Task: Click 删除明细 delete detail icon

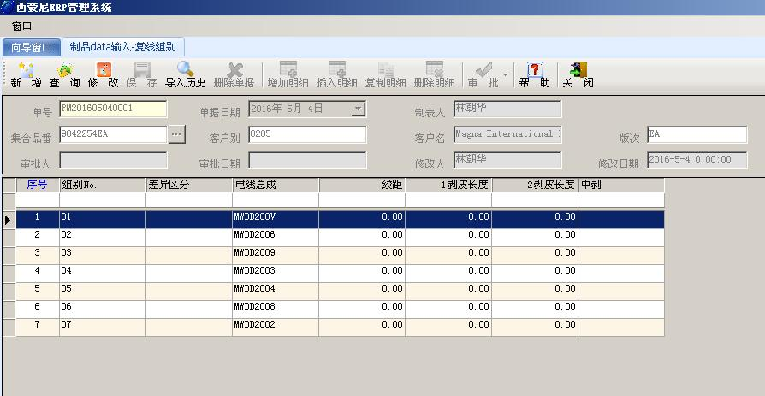Action: (x=434, y=68)
